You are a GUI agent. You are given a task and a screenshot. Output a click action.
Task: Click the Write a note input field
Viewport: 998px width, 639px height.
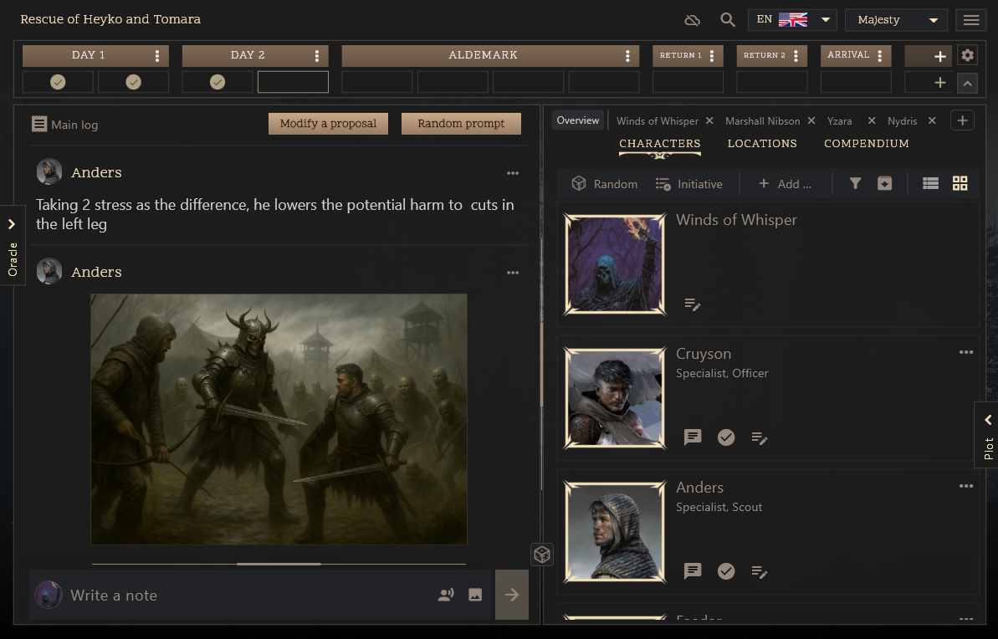pyautogui.click(x=209, y=595)
